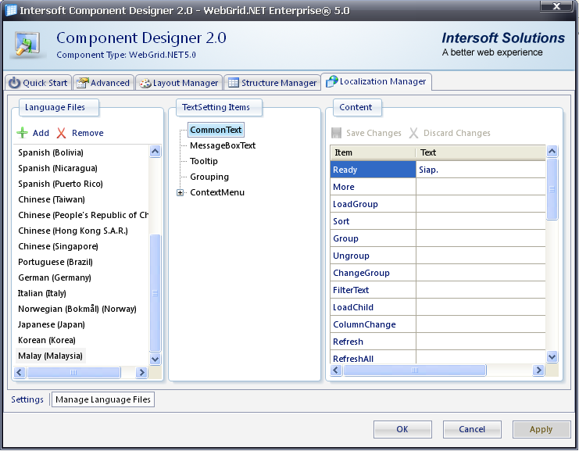Switch to Structure Manager tab
Viewport: 579px width, 451px height.
coord(273,83)
